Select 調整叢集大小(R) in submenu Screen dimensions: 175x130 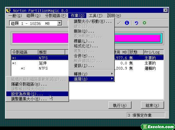37,99
